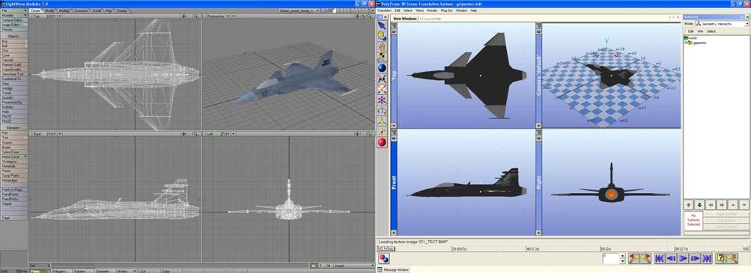
Task: Click the red sphere icon in PolyTrans toolbar
Action: coord(382,142)
